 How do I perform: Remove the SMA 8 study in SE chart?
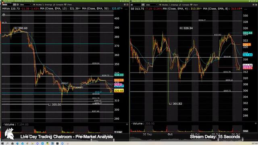click(241, 8)
